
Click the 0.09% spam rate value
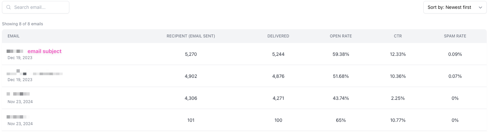click(x=455, y=54)
